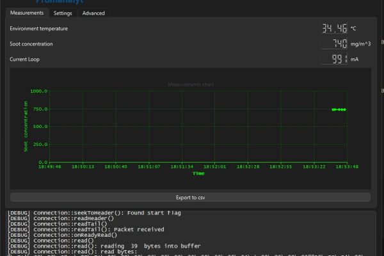The image size is (384, 256).
Task: Click the Soot concentration label
Action: 31,44
